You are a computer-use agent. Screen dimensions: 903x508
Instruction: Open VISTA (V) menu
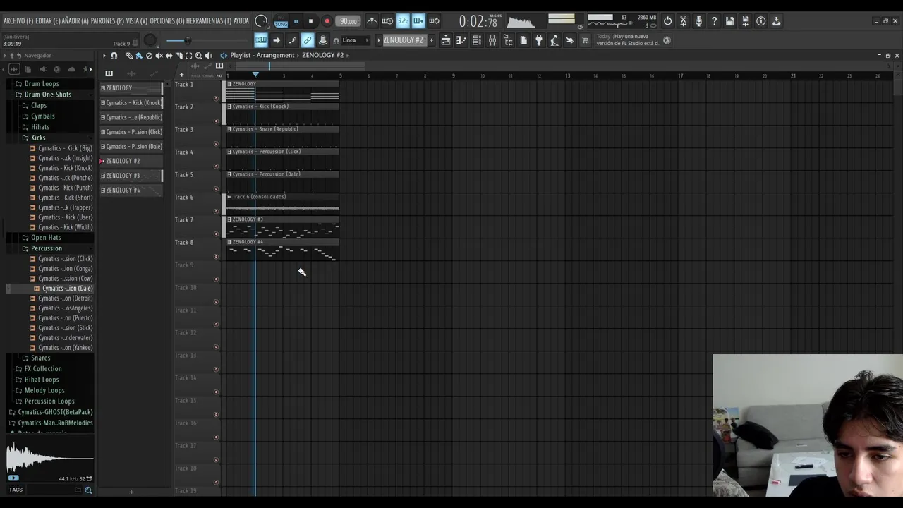(x=137, y=21)
